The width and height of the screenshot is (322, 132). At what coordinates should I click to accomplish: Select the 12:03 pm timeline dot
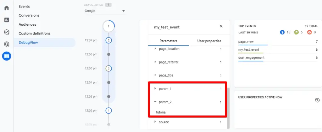108,96
